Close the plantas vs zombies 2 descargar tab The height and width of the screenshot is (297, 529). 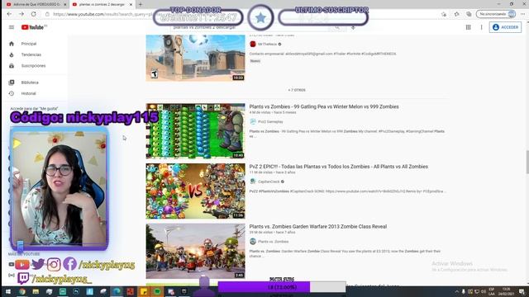click(131, 4)
